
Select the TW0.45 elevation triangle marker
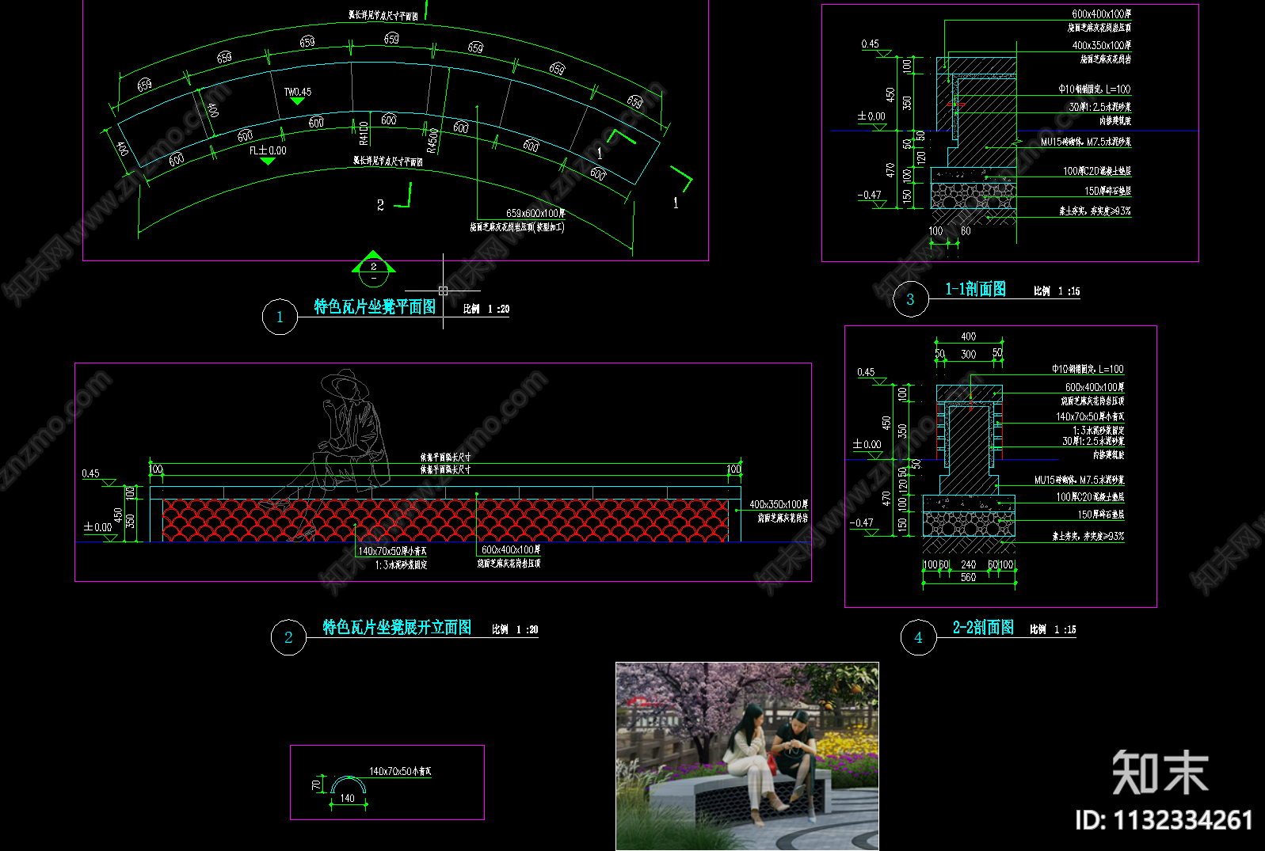point(297,101)
